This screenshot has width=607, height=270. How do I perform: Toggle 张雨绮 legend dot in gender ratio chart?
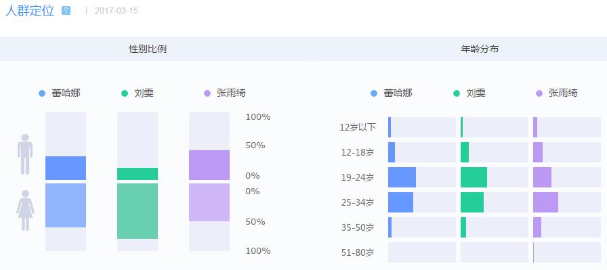click(207, 93)
